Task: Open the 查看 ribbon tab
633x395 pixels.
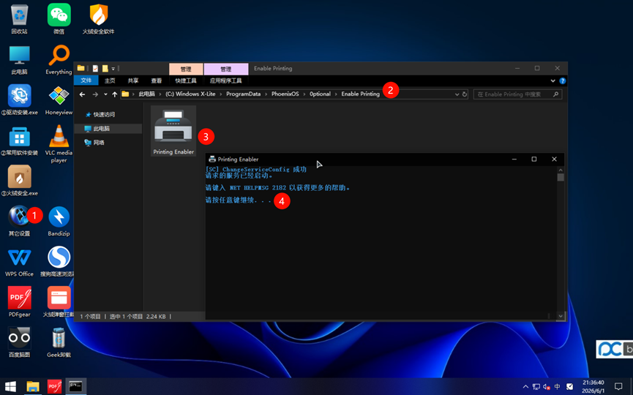Action: [156, 80]
